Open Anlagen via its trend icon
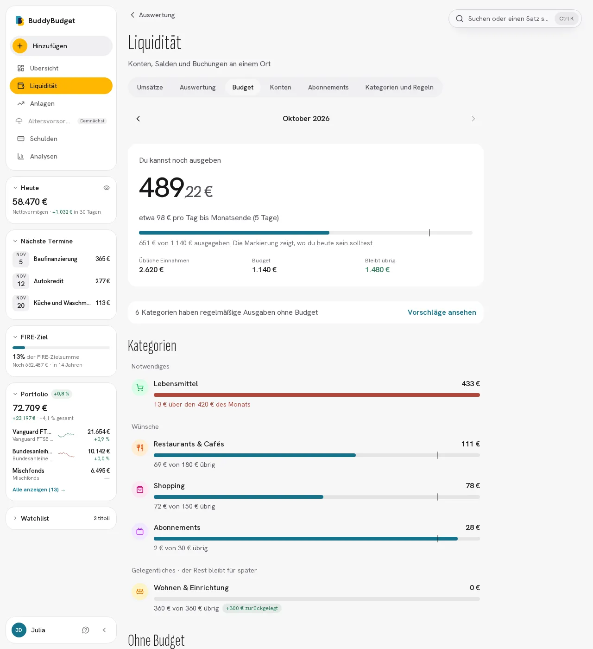The width and height of the screenshot is (593, 649). (x=21, y=103)
